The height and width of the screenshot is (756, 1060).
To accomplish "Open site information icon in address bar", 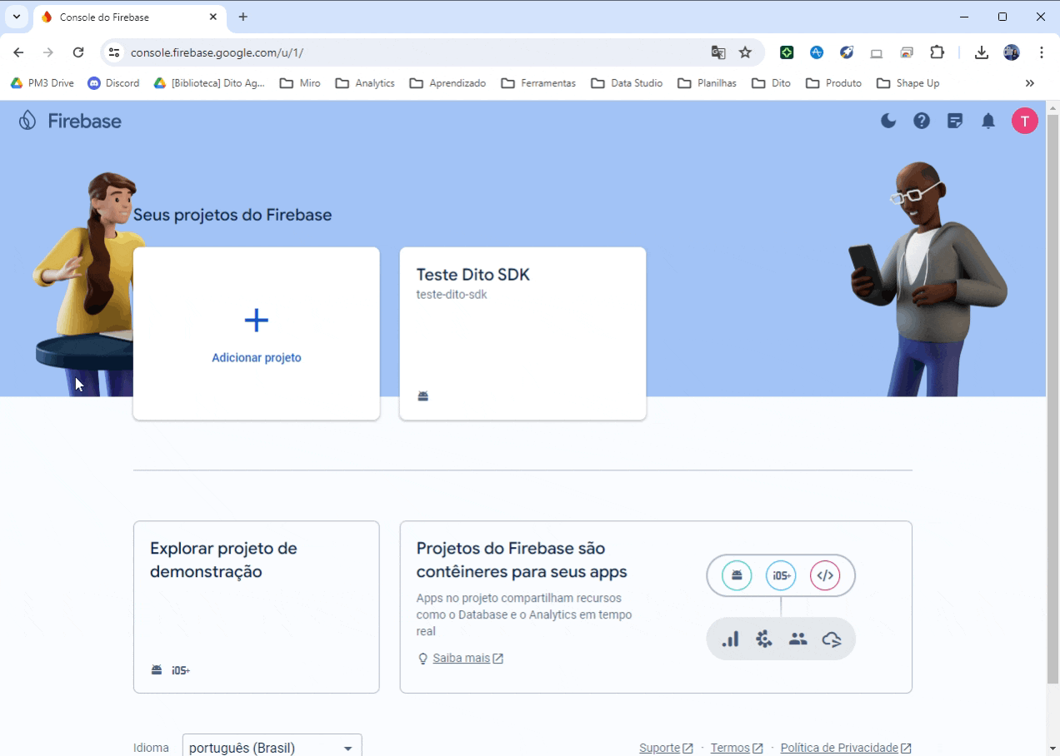I will pyautogui.click(x=115, y=52).
